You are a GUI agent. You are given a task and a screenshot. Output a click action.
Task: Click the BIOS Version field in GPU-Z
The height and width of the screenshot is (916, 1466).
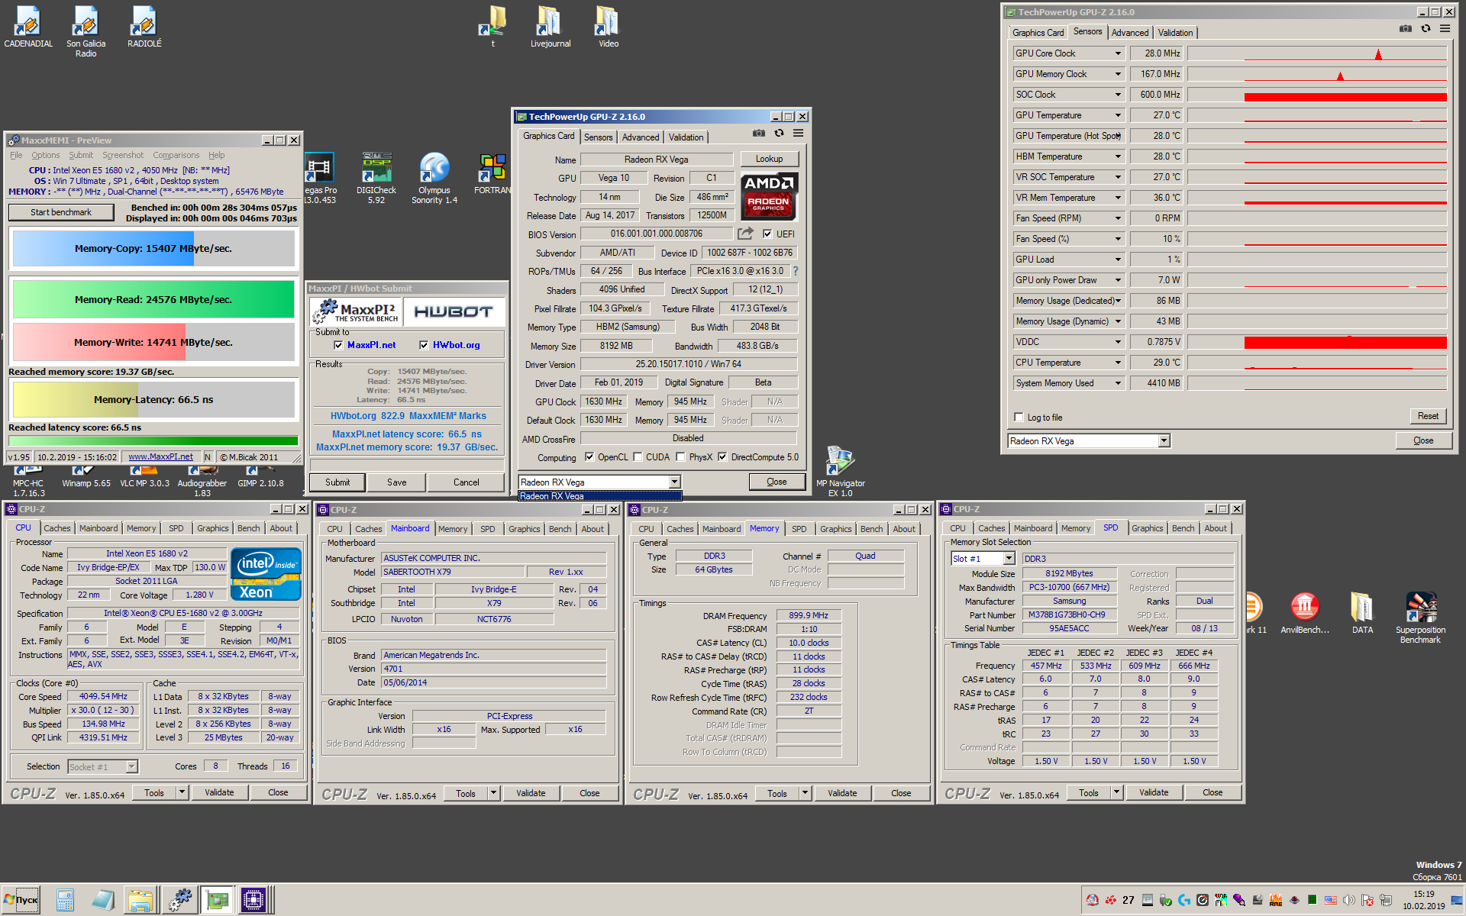[657, 234]
